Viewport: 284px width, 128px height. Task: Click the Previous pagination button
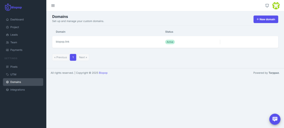pyautogui.click(x=60, y=57)
